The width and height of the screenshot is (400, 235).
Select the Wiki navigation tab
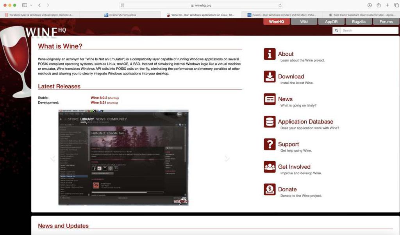point(304,22)
